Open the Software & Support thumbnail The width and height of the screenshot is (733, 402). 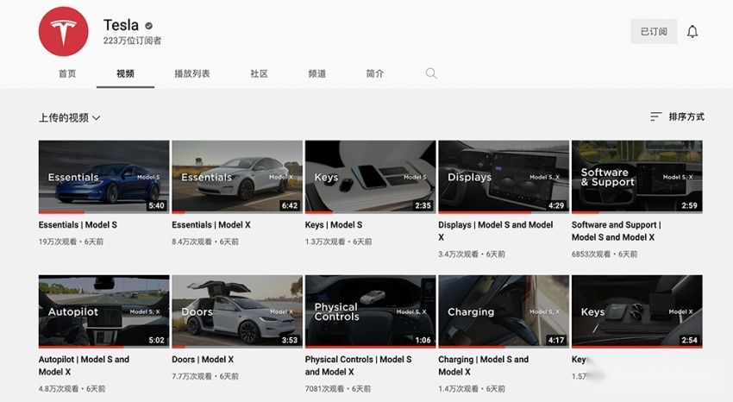coord(636,177)
